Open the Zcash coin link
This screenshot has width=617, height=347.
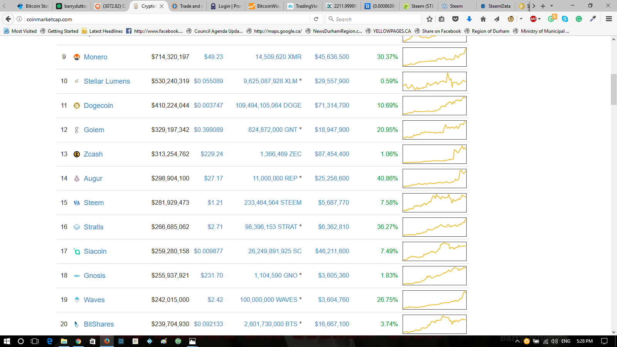point(93,154)
